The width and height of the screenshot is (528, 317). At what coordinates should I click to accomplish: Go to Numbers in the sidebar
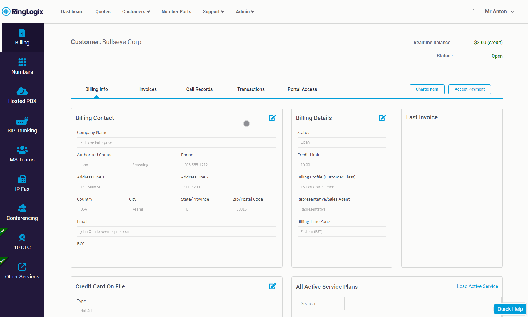(22, 67)
